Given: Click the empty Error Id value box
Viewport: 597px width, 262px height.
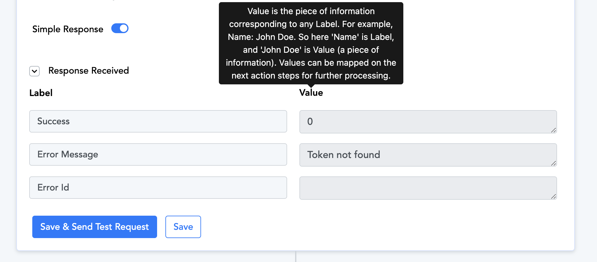Looking at the screenshot, I should [x=428, y=188].
